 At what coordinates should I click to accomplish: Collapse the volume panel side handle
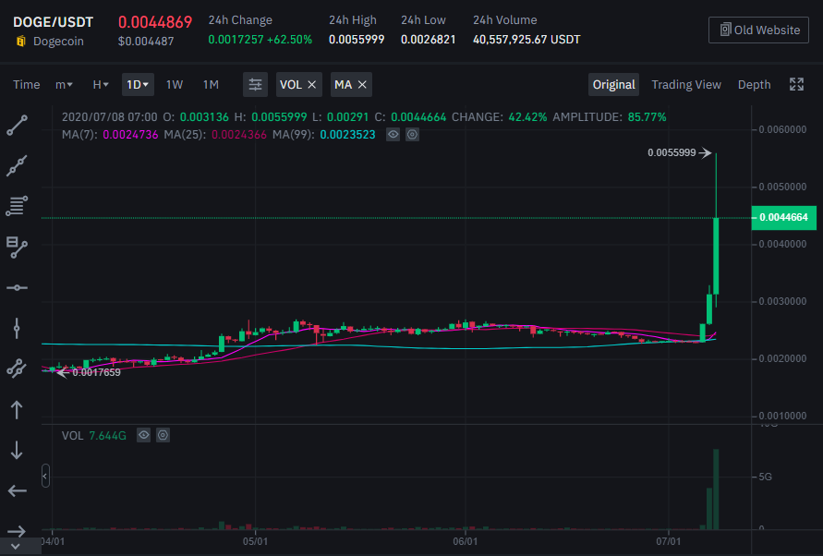pos(45,476)
